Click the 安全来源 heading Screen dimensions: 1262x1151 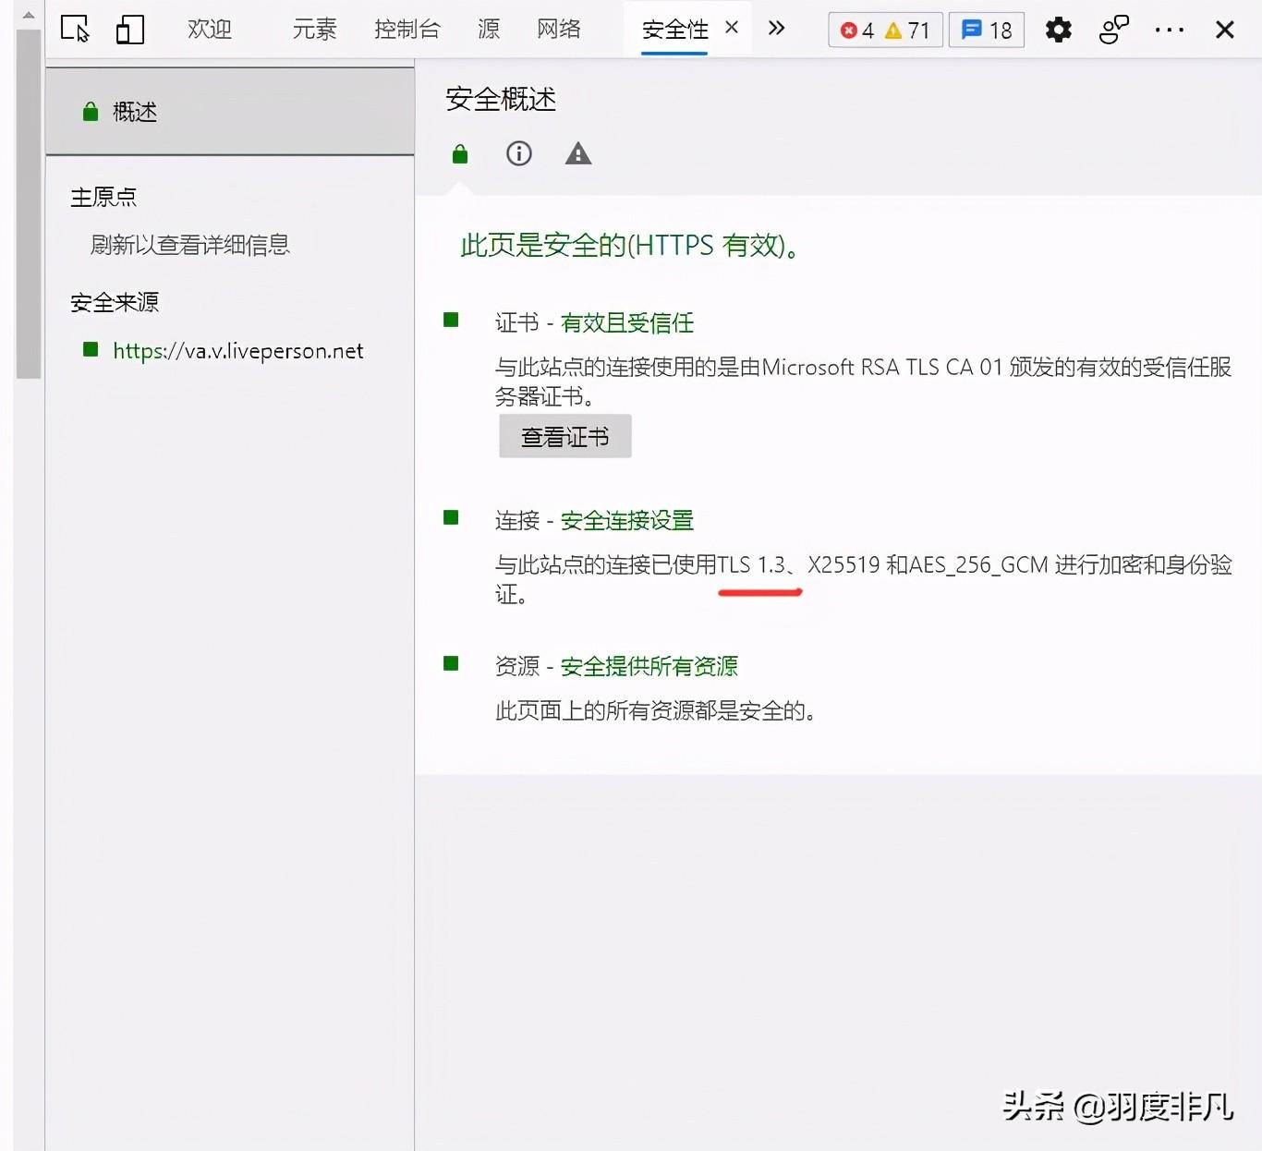coord(115,302)
